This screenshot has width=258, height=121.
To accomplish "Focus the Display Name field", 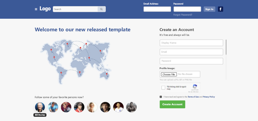I will coord(191,43).
